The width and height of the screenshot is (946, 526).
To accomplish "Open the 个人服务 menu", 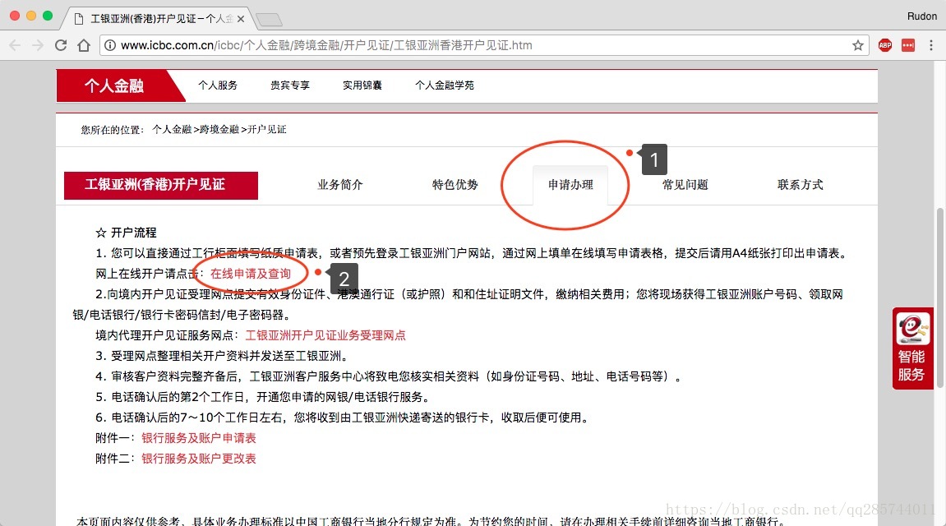I will (x=218, y=85).
